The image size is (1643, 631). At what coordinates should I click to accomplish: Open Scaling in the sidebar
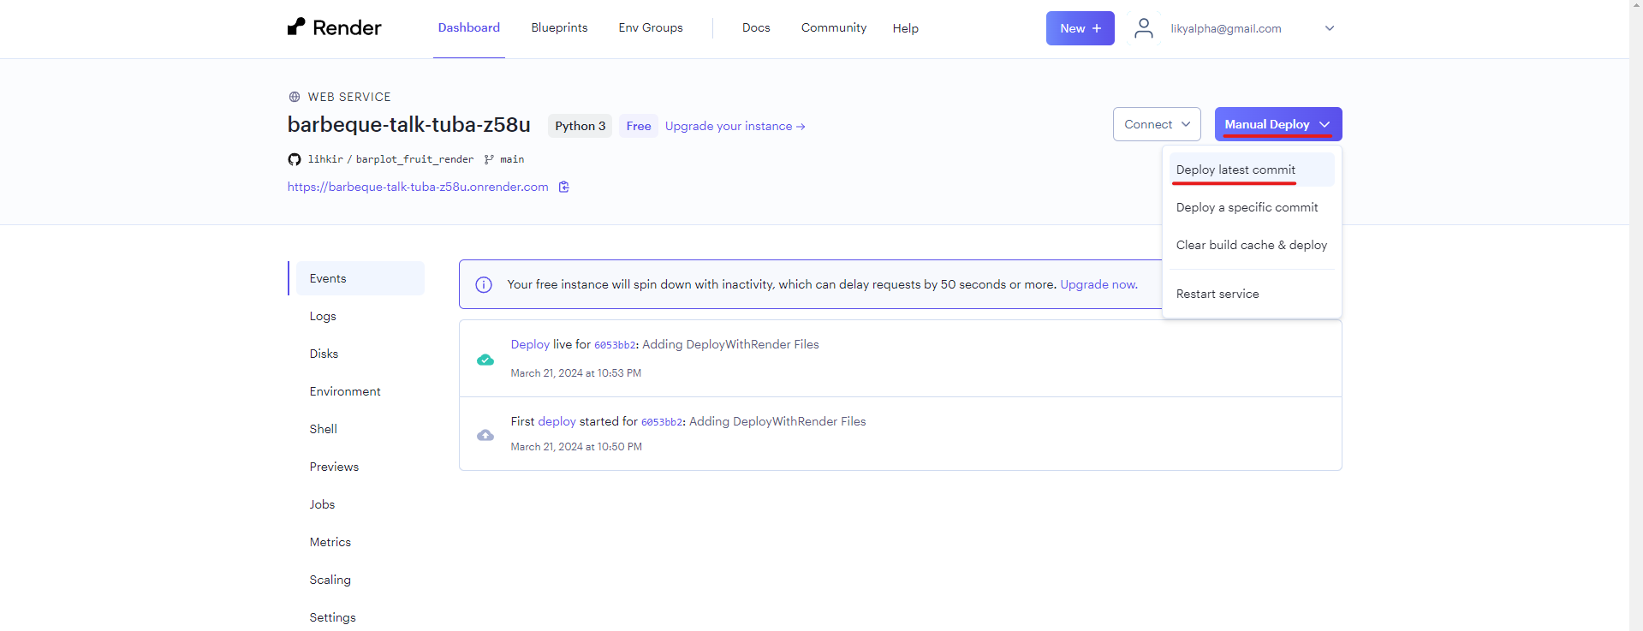330,580
